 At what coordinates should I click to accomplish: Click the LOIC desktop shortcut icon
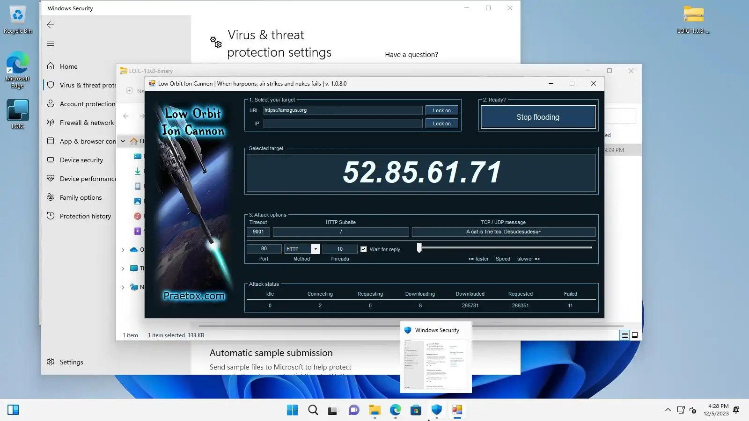pos(18,114)
